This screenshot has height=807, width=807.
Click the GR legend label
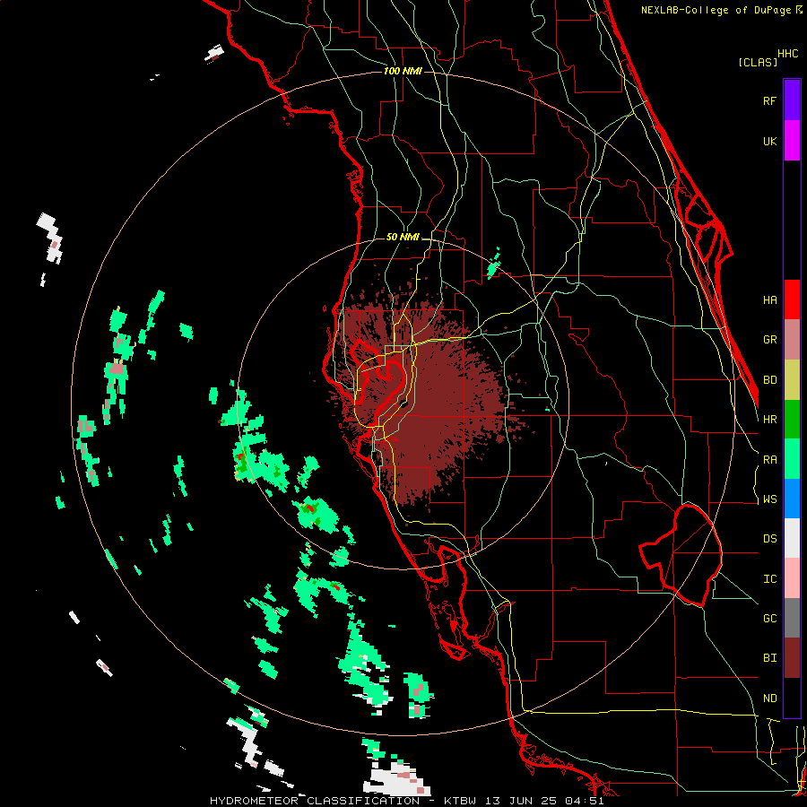(x=769, y=340)
